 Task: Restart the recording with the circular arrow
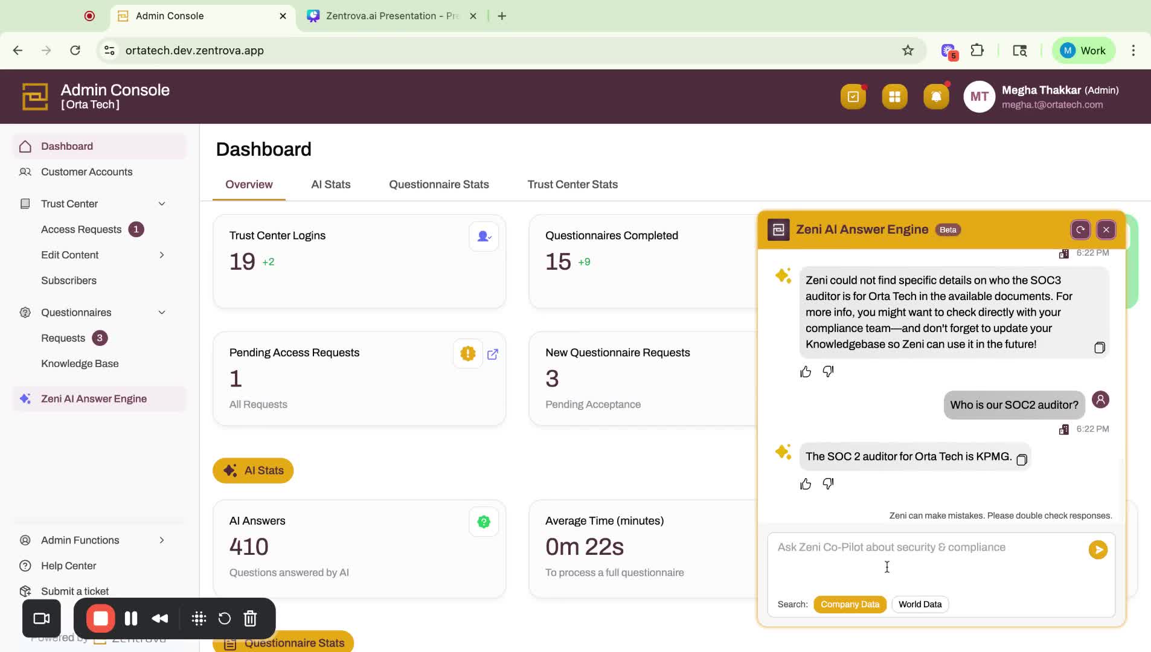[x=225, y=618]
